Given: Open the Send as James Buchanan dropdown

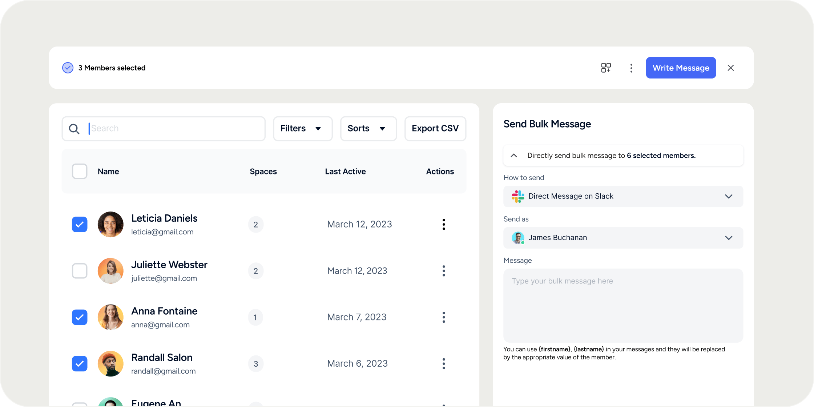Looking at the screenshot, I should coord(623,238).
